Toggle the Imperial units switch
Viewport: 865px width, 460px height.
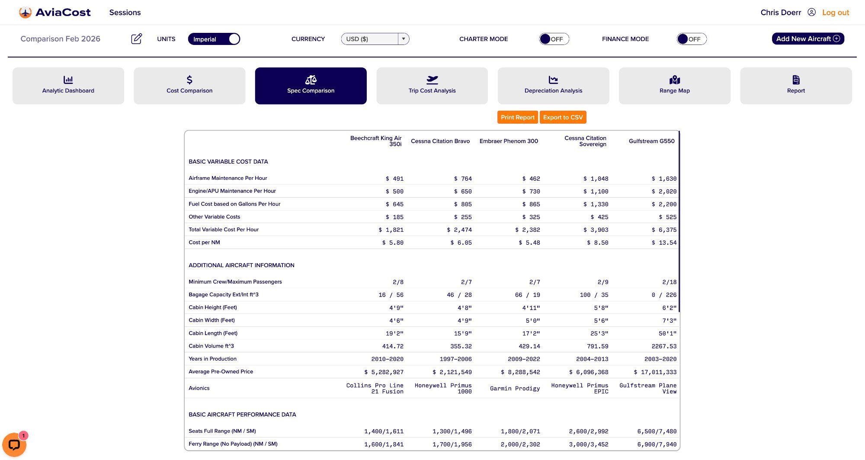coord(214,39)
